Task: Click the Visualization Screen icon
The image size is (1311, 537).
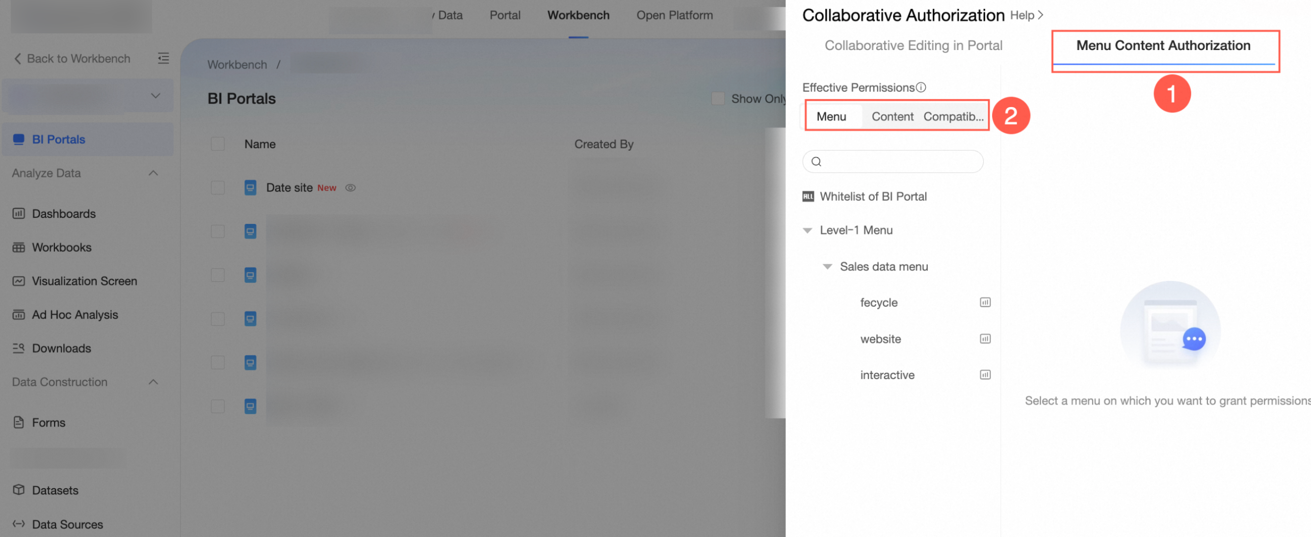Action: click(x=19, y=281)
